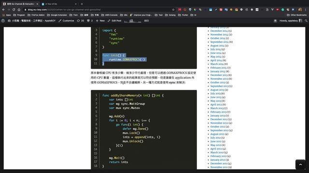Screen dimensions: 309x173
Task: Open the Other Bookmarks folder
Action: (x=297, y=15)
